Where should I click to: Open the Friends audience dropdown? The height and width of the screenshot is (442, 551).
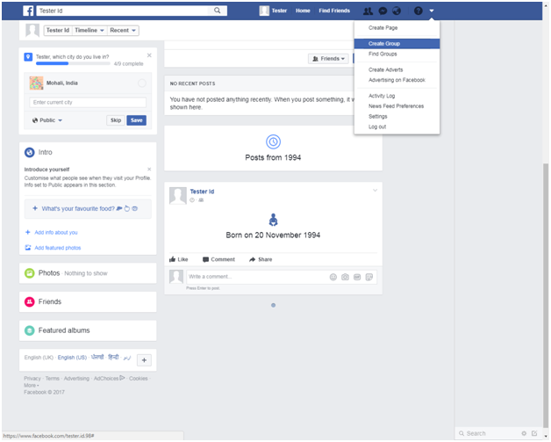point(328,59)
